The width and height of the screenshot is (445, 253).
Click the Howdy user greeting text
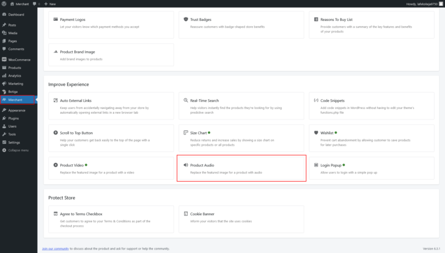point(422,4)
